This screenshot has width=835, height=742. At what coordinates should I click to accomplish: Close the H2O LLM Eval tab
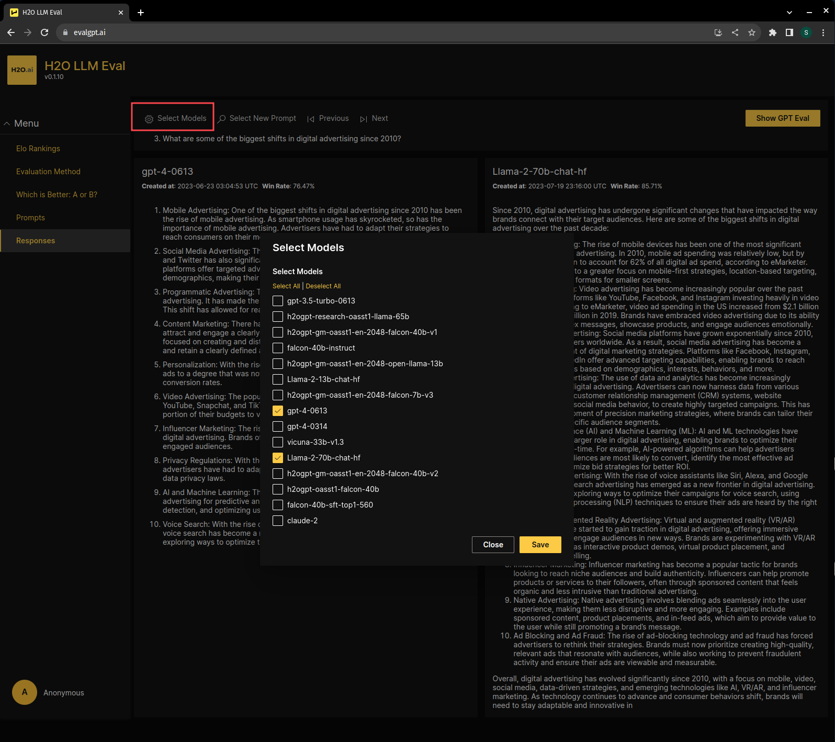coord(121,13)
